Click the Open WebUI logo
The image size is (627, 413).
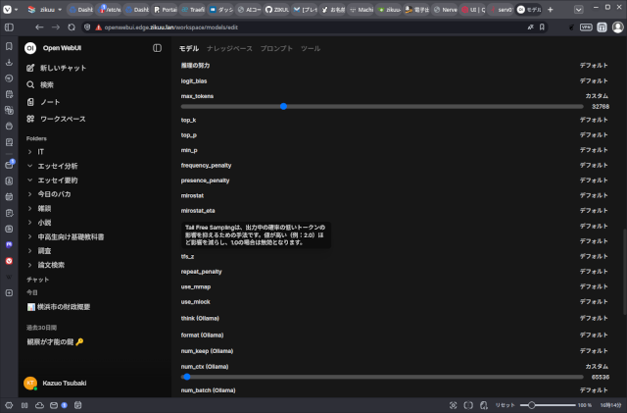pos(30,48)
